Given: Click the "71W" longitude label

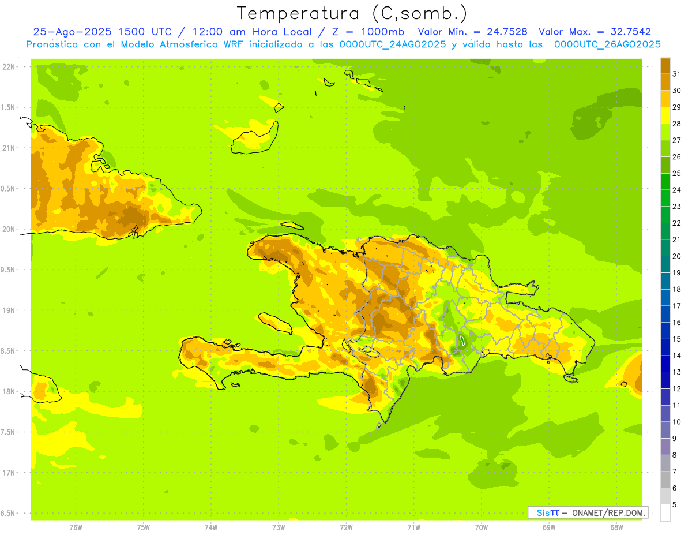Looking at the screenshot, I should pos(413,527).
